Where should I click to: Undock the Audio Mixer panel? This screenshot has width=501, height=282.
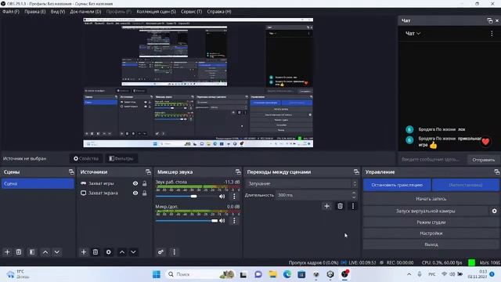pyautogui.click(x=238, y=172)
